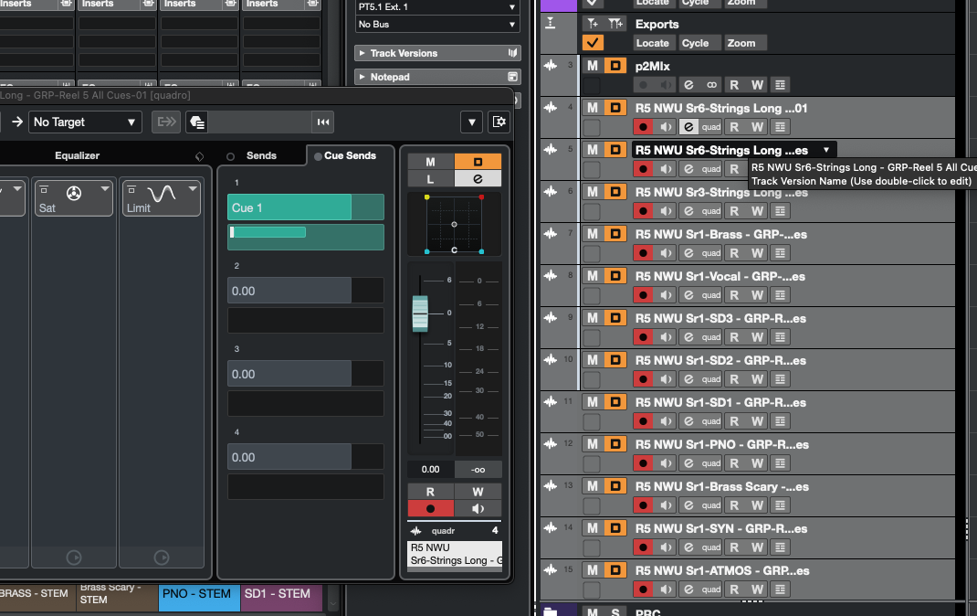Click R5 NWU Sr6-Strings Long ...01 track name
The image size is (977, 616).
721,108
